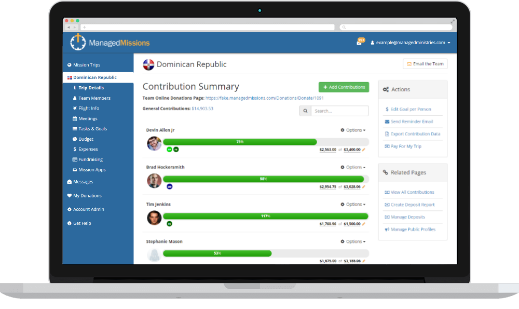The width and height of the screenshot is (519, 309).
Task: Click Export Contribution Data action
Action: [x=413, y=134]
